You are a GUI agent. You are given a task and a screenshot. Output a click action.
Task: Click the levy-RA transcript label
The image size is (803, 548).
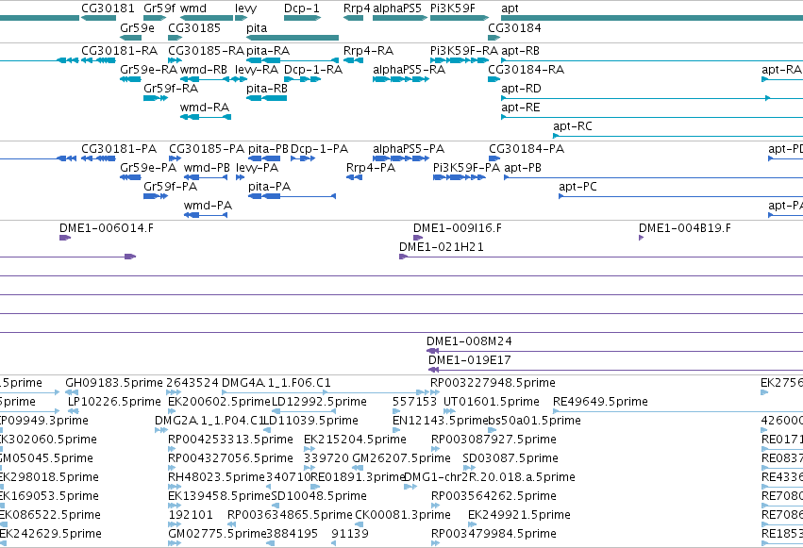pos(257,70)
